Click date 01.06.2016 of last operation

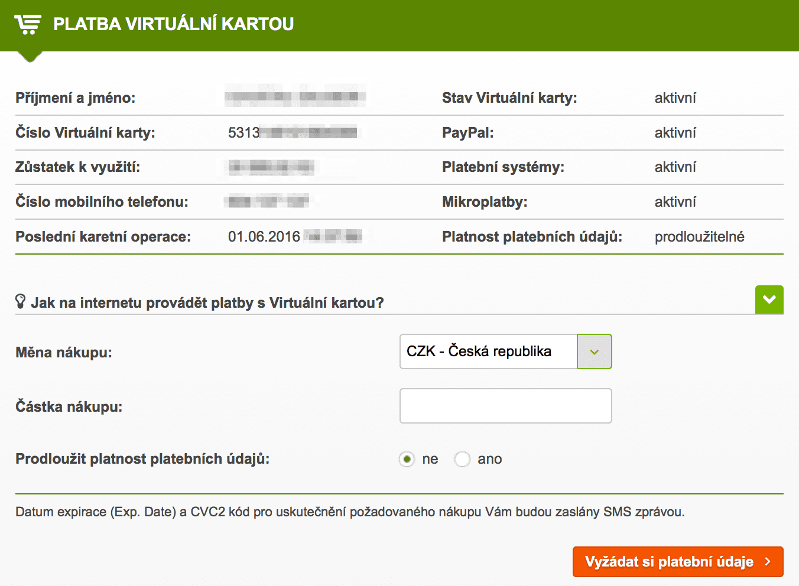pyautogui.click(x=264, y=237)
